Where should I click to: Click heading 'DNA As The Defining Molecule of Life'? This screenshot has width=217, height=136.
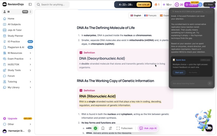click(106, 28)
